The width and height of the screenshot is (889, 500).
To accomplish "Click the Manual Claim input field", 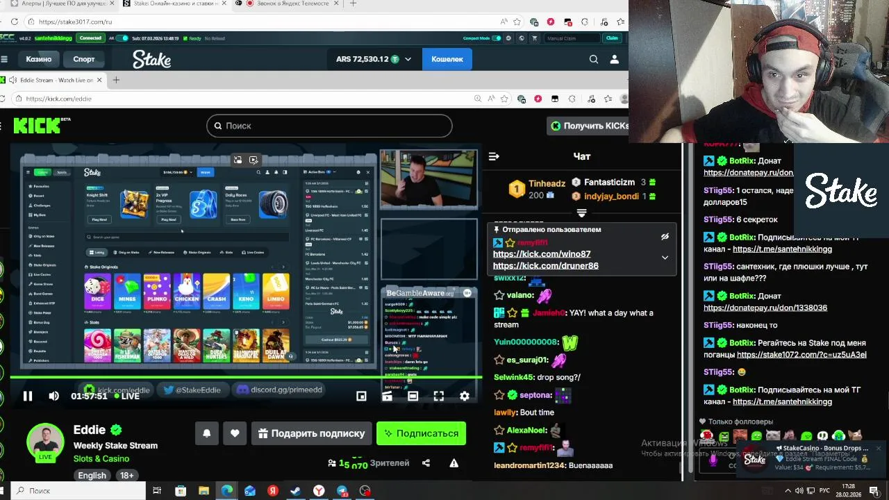I will 572,38.
